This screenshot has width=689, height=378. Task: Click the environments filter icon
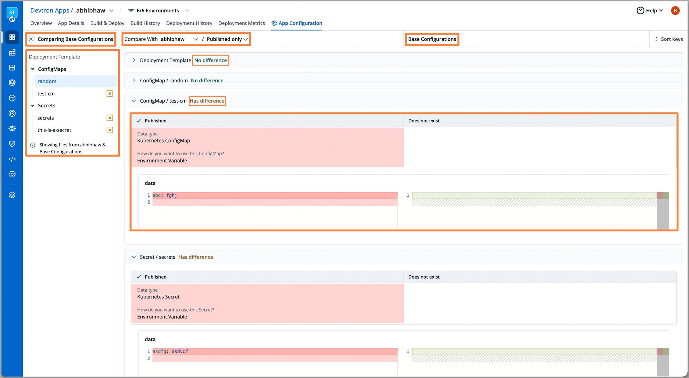coord(131,11)
